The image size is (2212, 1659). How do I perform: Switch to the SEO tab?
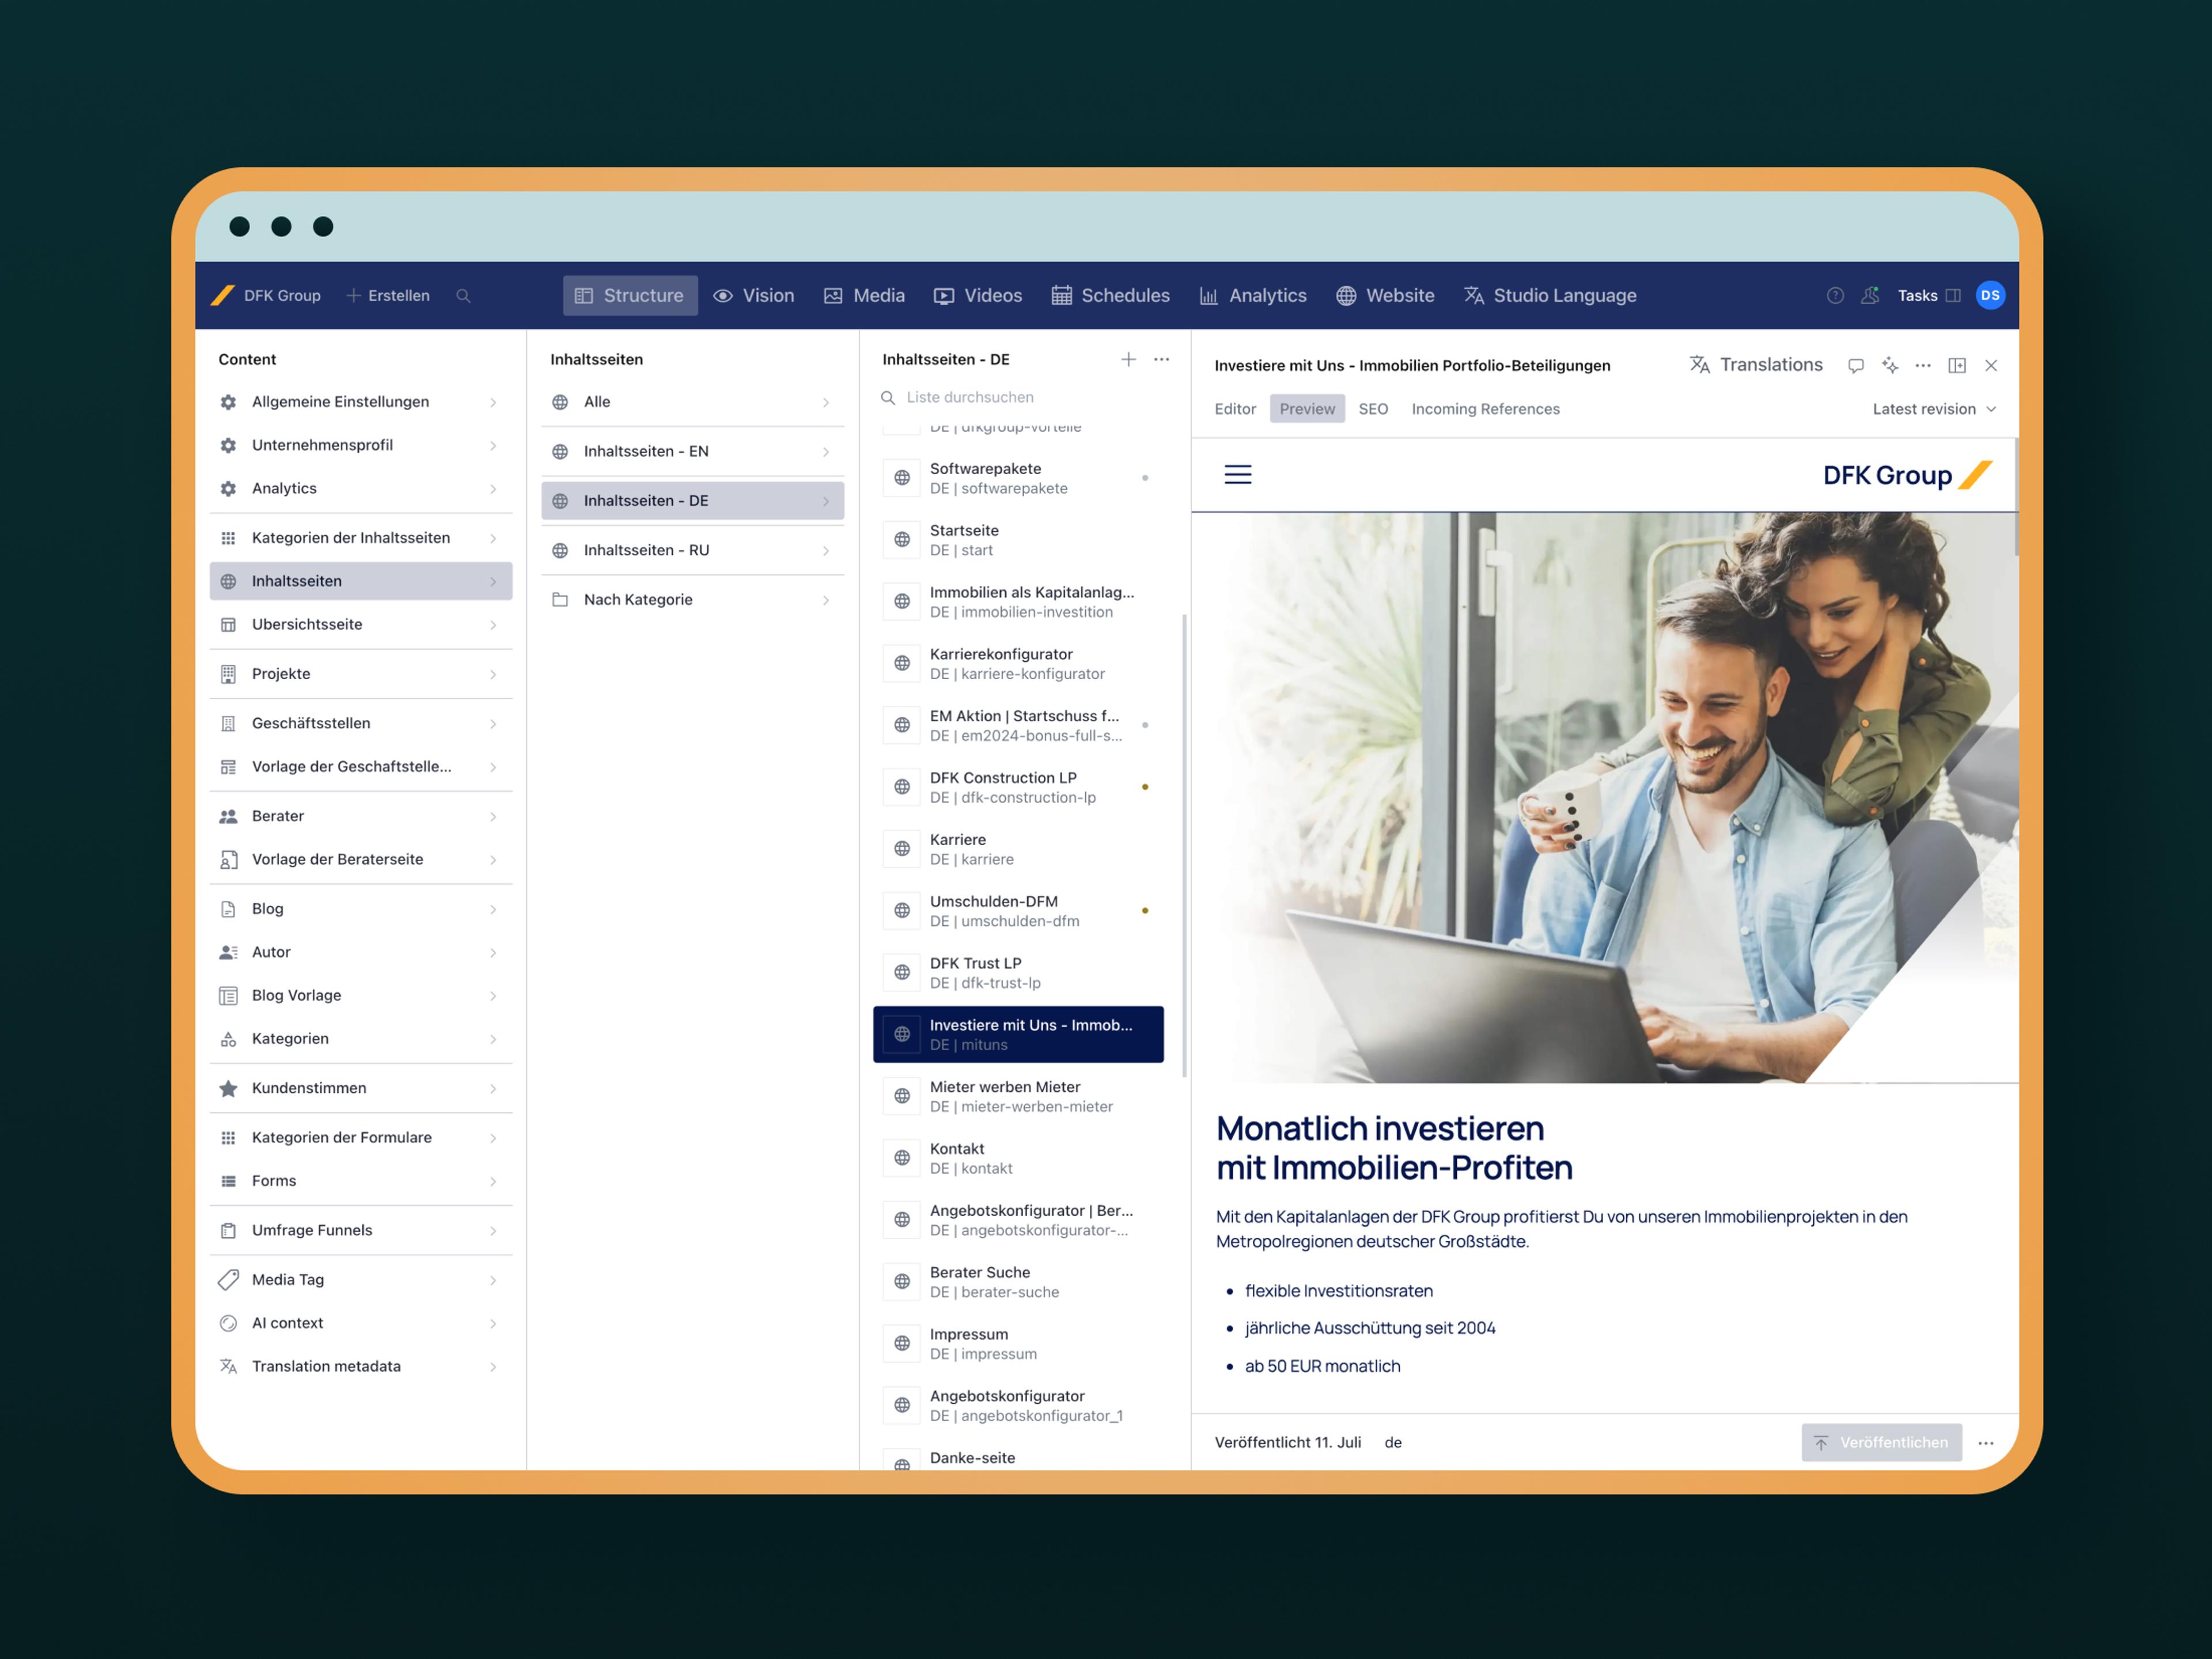point(1373,409)
